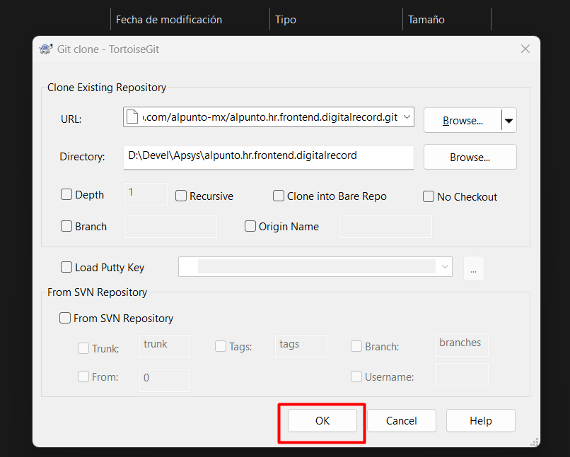
Task: Check the From SVN Repository option
Action: coord(65,319)
